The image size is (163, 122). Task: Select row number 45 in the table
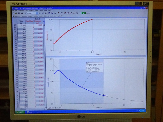(17, 70)
